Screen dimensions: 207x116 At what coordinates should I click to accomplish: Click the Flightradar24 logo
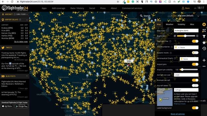tap(15, 8)
